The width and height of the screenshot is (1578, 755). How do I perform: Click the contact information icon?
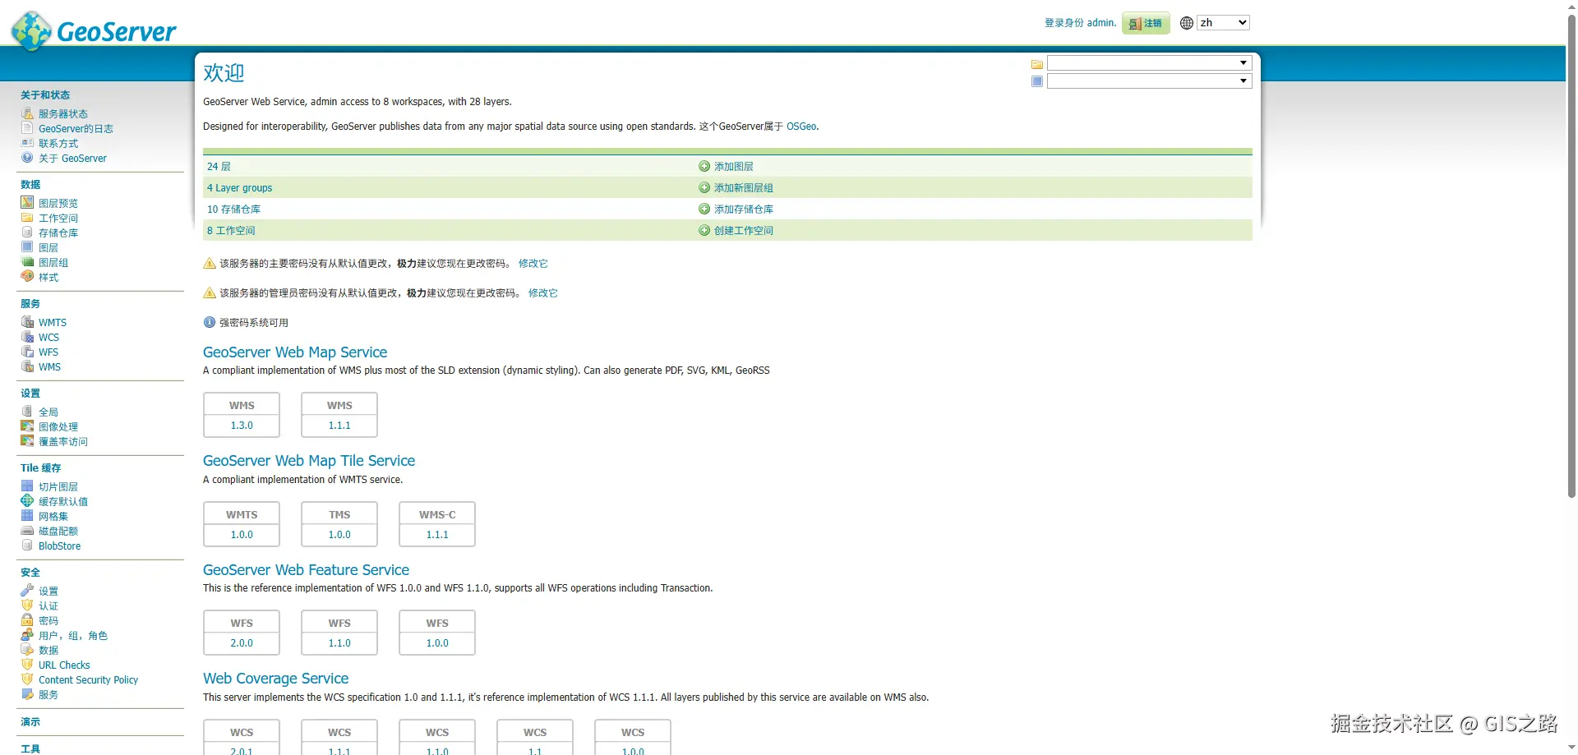pos(27,143)
